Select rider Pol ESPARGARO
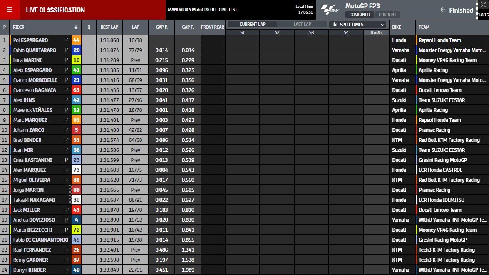Screen dimensions: 489x275 (30, 40)
